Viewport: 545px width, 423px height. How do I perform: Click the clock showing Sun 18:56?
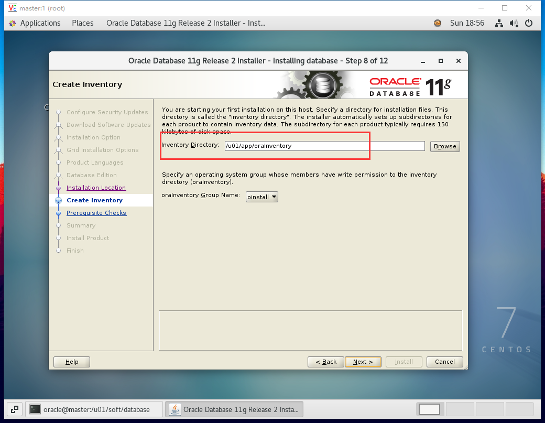(x=467, y=23)
